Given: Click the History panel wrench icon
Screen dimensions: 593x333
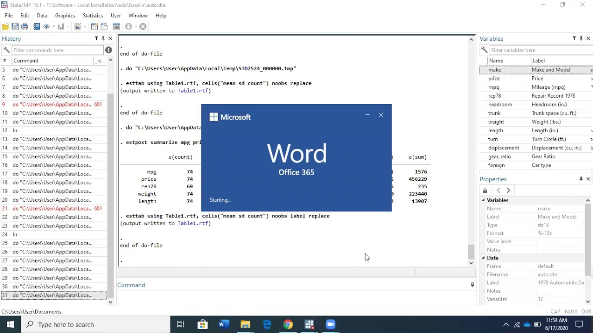Looking at the screenshot, I should pyautogui.click(x=6, y=50).
